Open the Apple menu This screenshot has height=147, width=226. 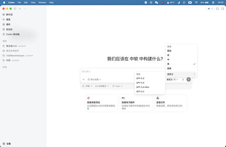(4, 2)
